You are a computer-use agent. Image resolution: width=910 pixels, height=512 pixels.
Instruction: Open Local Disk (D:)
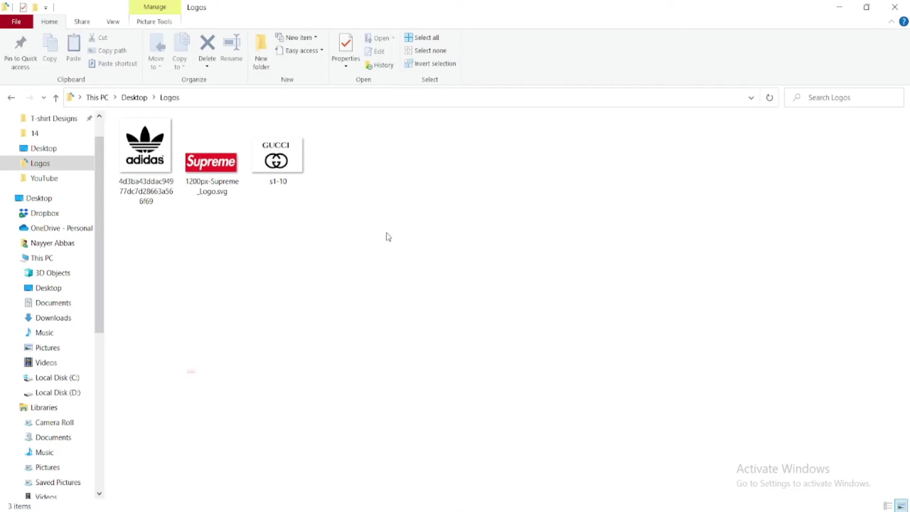58,393
